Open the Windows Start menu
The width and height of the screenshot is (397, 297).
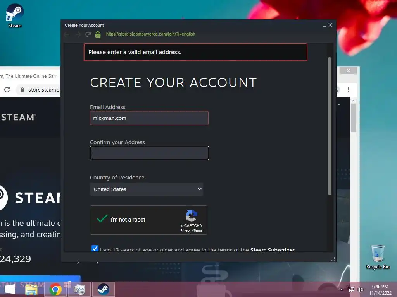[10, 289]
